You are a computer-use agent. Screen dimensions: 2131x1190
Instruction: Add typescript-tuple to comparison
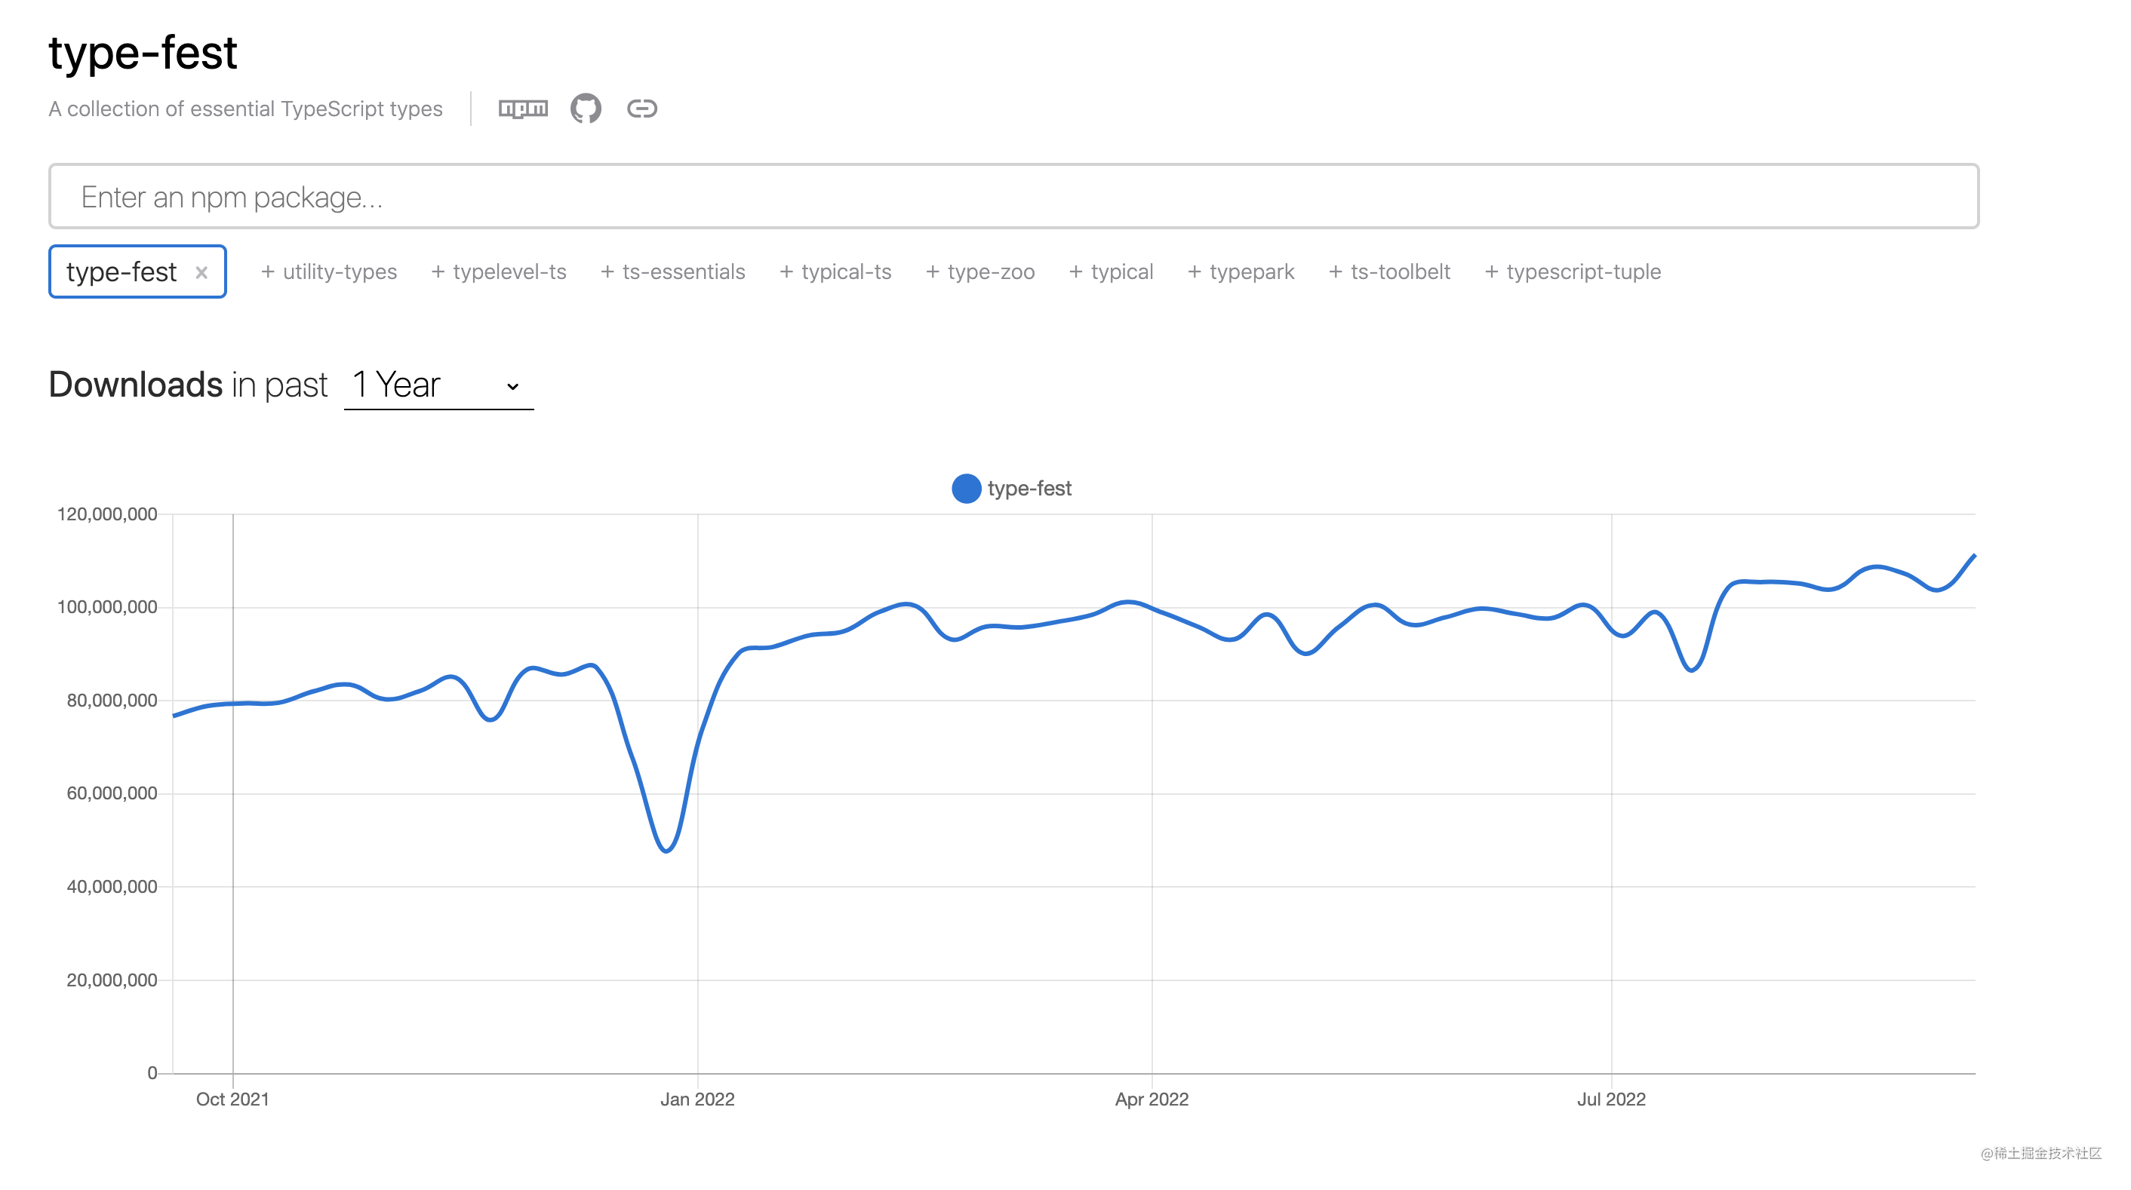coord(1573,271)
